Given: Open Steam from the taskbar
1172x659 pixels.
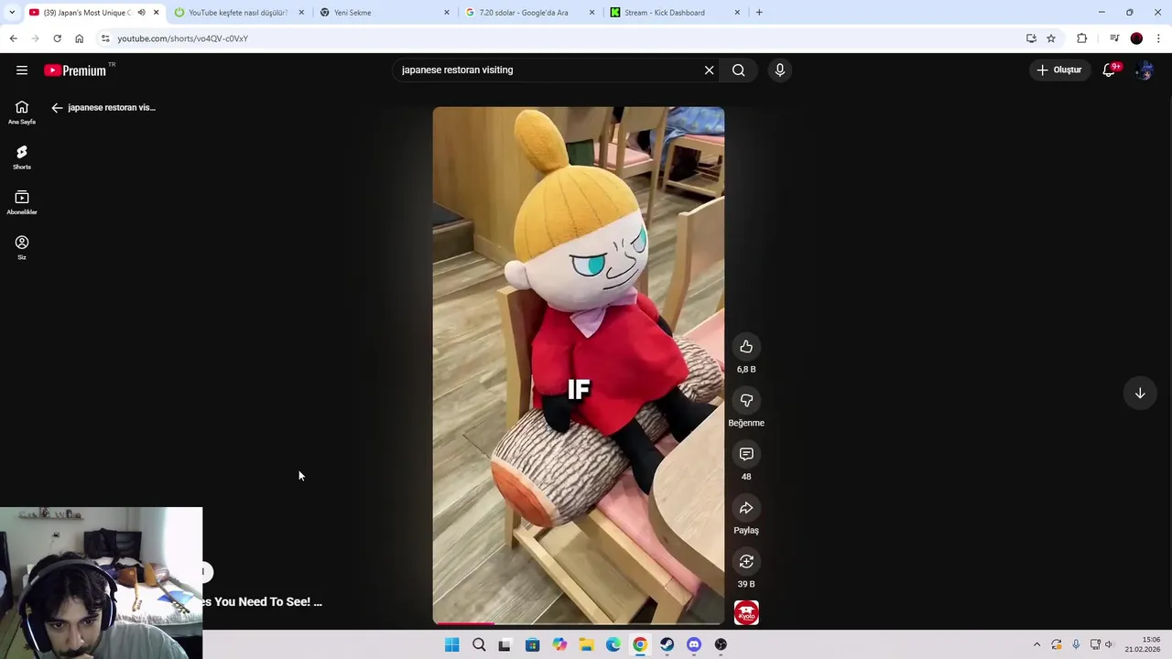Looking at the screenshot, I should [x=667, y=645].
